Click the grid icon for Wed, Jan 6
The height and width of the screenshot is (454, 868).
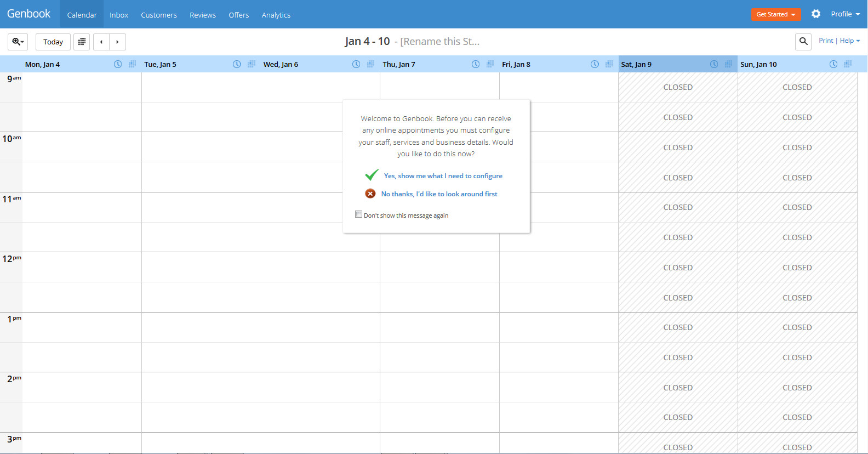pyautogui.click(x=370, y=64)
